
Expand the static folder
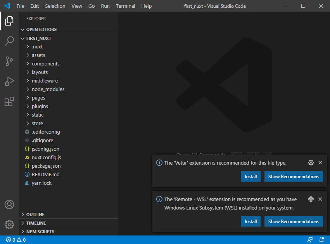pyautogui.click(x=28, y=115)
